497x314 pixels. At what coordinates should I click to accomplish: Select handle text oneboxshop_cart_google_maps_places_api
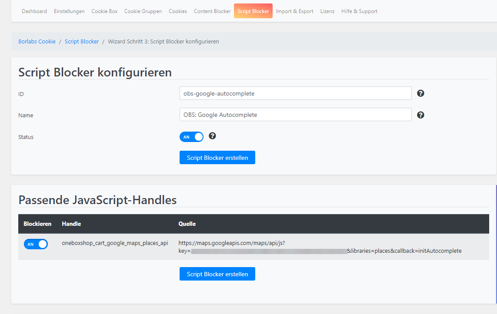[x=115, y=243]
